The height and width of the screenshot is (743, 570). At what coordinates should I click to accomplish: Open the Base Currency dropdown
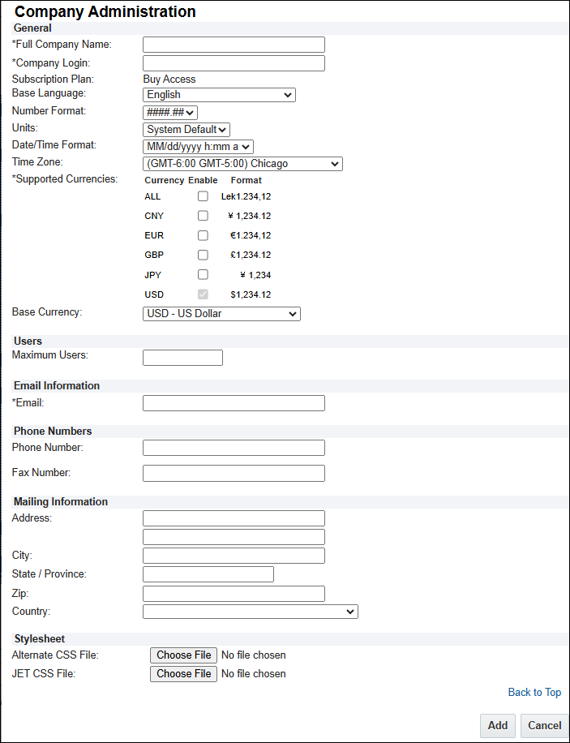[221, 313]
